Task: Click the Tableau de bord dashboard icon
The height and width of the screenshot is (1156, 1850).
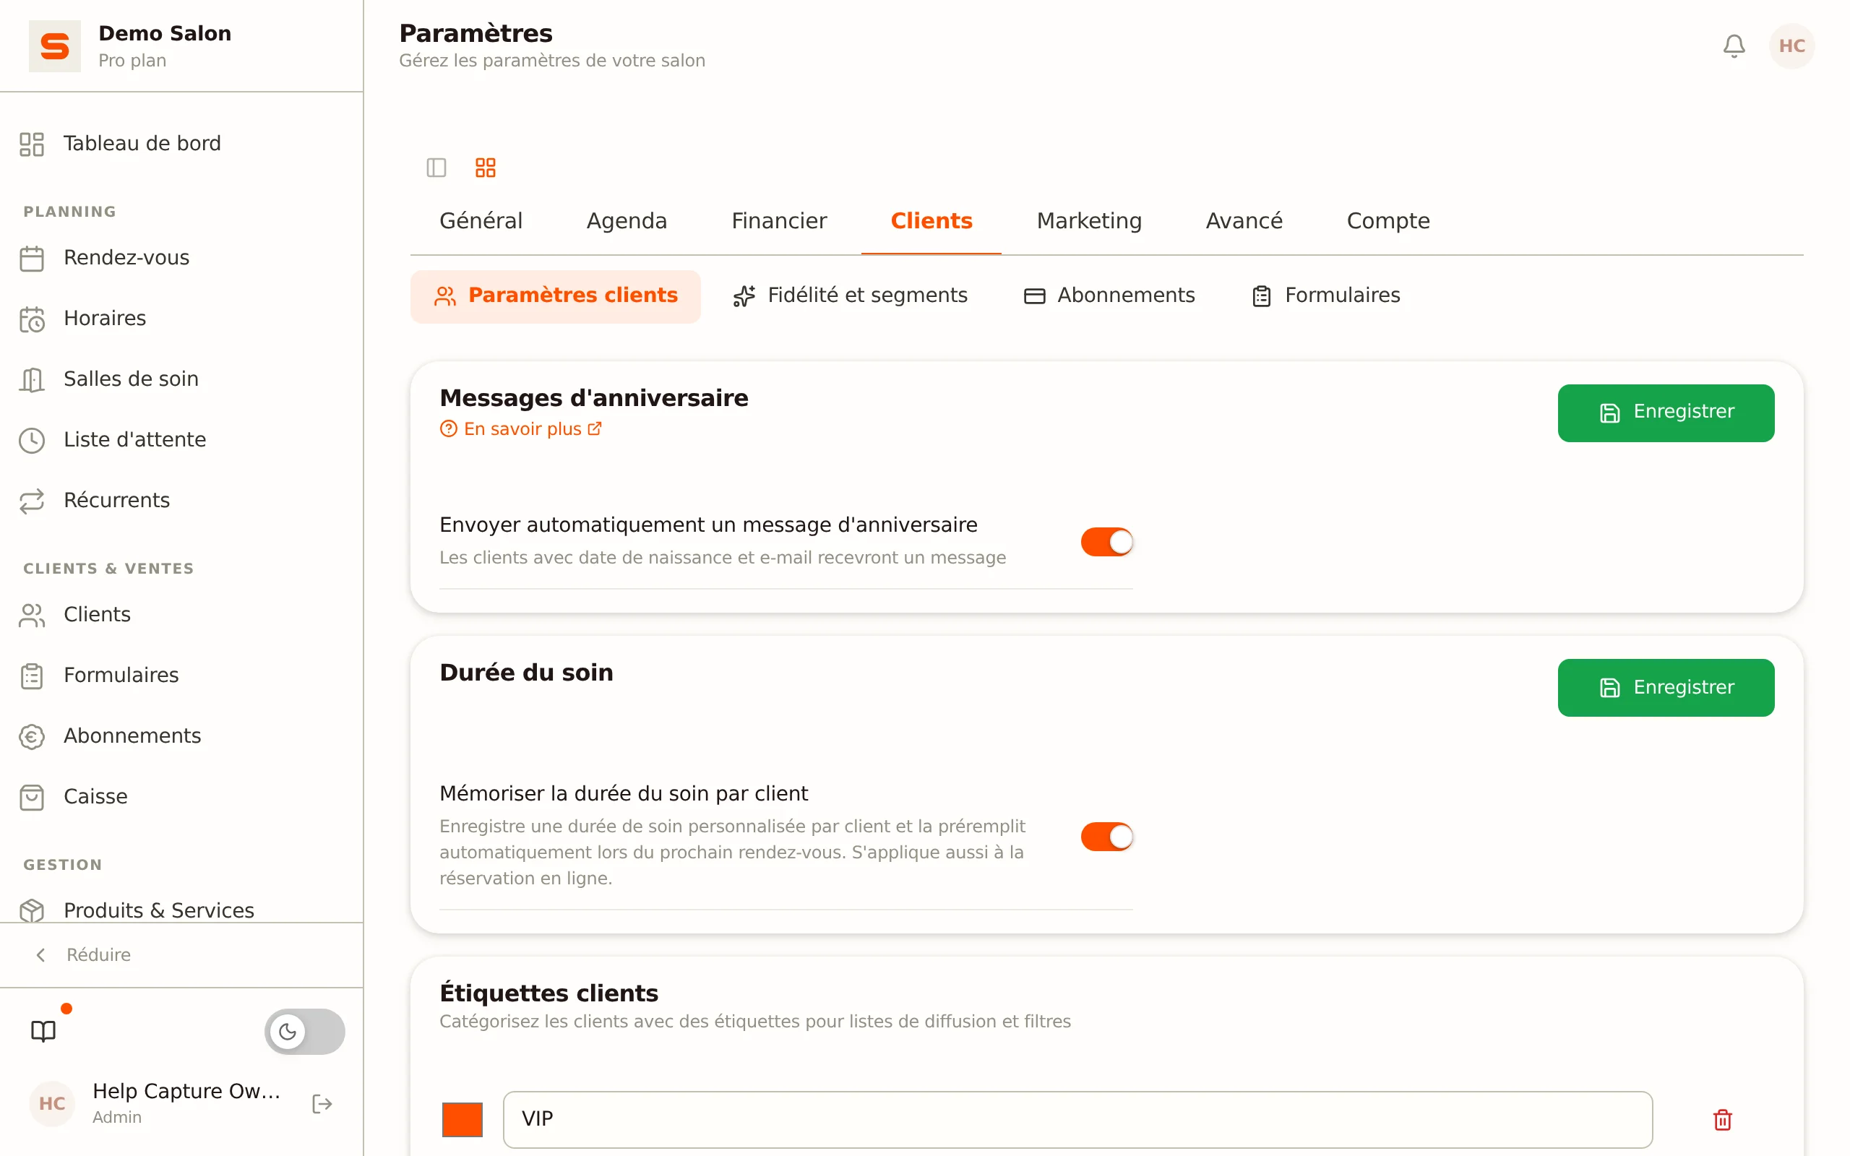Action: pyautogui.click(x=32, y=144)
